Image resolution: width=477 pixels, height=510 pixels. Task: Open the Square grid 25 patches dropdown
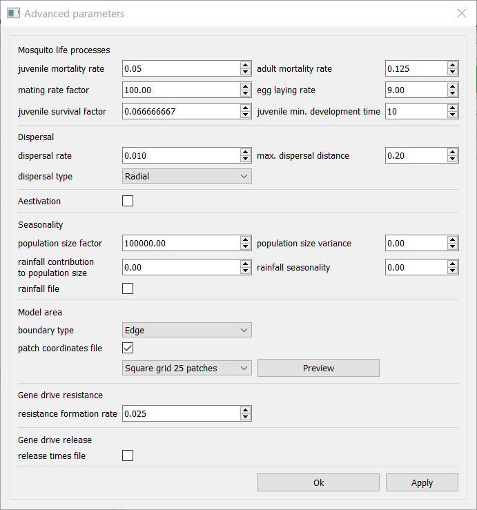[186, 368]
